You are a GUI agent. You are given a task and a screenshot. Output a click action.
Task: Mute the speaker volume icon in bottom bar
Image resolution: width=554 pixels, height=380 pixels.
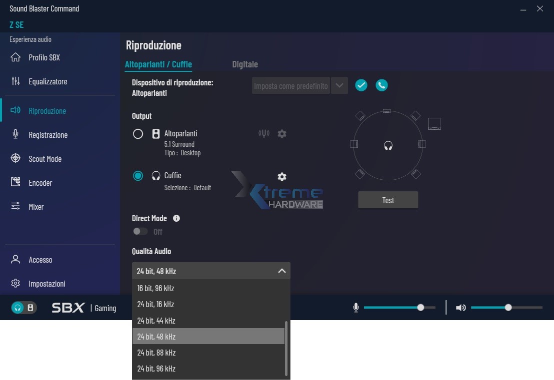pos(460,308)
